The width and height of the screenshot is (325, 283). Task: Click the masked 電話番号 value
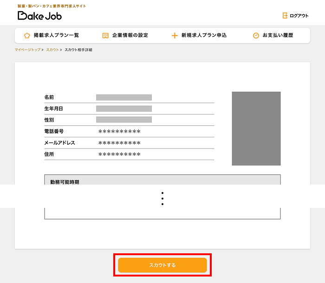[x=119, y=132]
